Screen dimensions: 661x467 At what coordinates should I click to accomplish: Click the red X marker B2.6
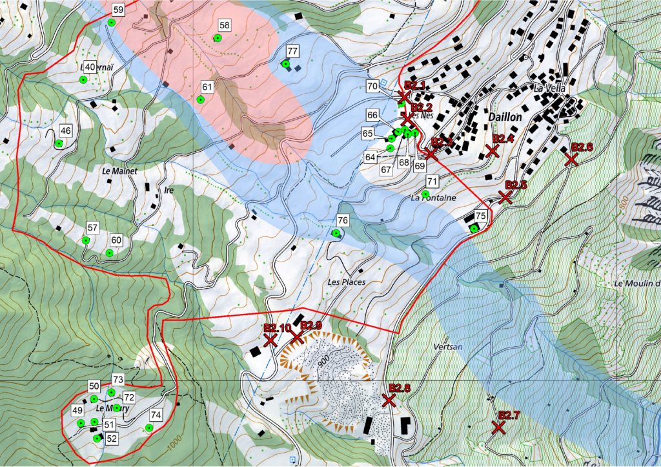tap(571, 159)
